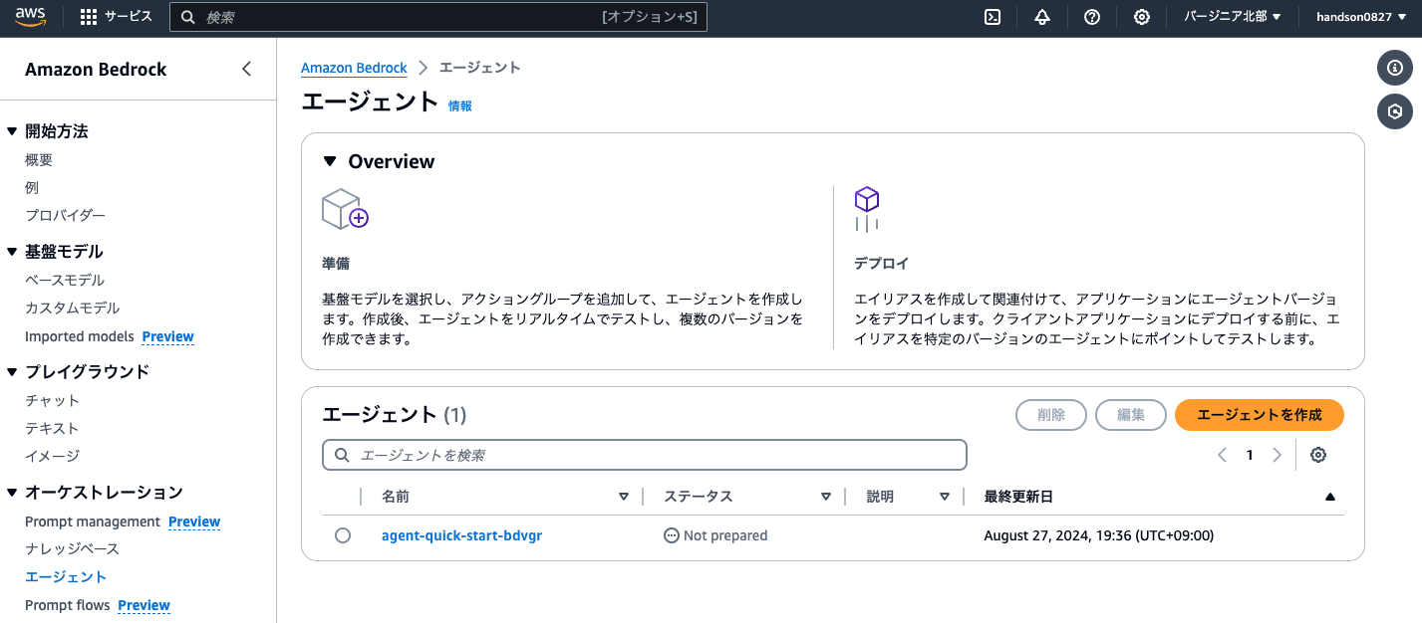Viewport: 1422px width, 623px height.
Task: Click the 削除 button
Action: tap(1051, 415)
